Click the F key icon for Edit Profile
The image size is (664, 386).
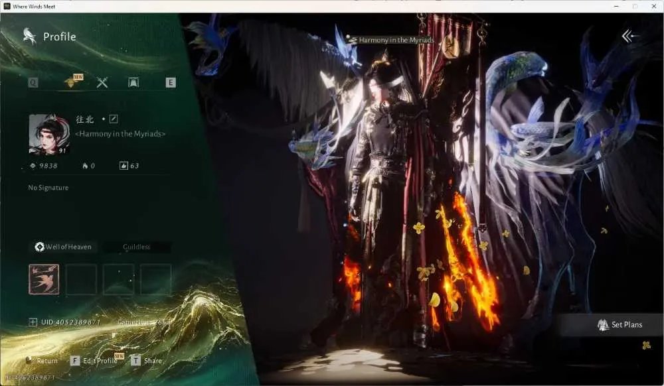click(x=75, y=361)
